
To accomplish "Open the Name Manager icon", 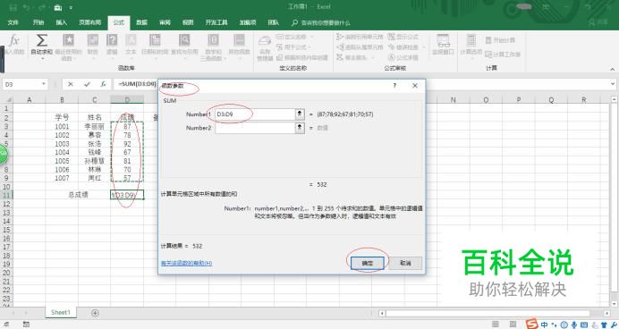I will click(265, 41).
